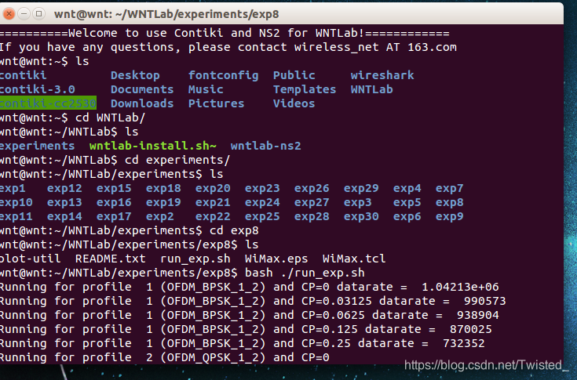Click exp30 in the experiments listing
Image resolution: width=577 pixels, height=380 pixels.
[x=361, y=216]
